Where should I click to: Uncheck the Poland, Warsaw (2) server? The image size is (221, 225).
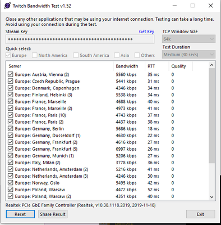coord(11,196)
